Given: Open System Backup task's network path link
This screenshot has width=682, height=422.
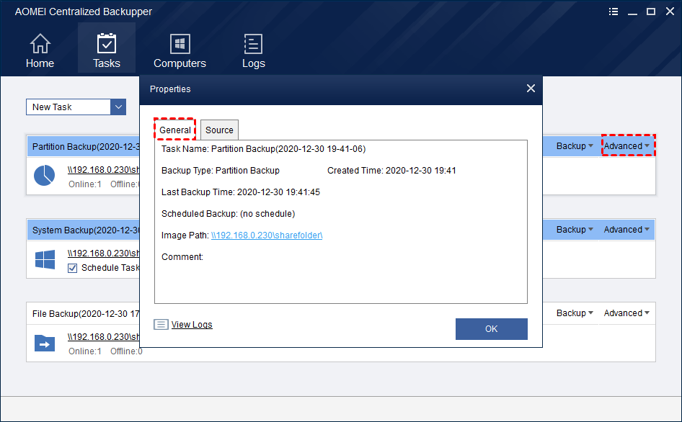Looking at the screenshot, I should point(104,253).
